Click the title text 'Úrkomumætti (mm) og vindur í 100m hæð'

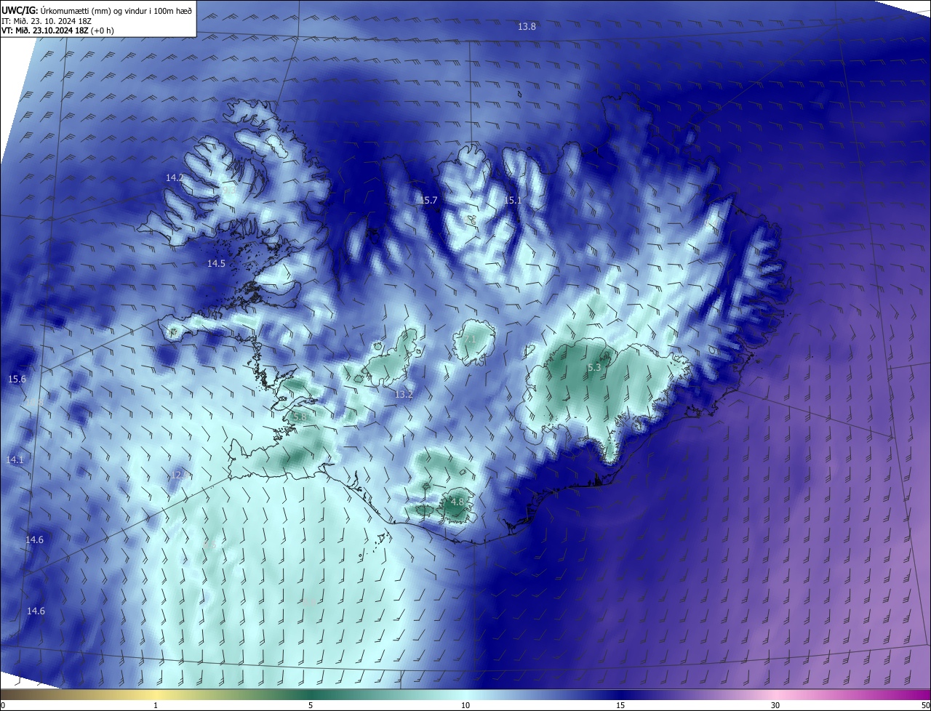(116, 10)
